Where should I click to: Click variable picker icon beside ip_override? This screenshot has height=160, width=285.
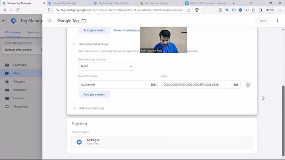tap(153, 85)
